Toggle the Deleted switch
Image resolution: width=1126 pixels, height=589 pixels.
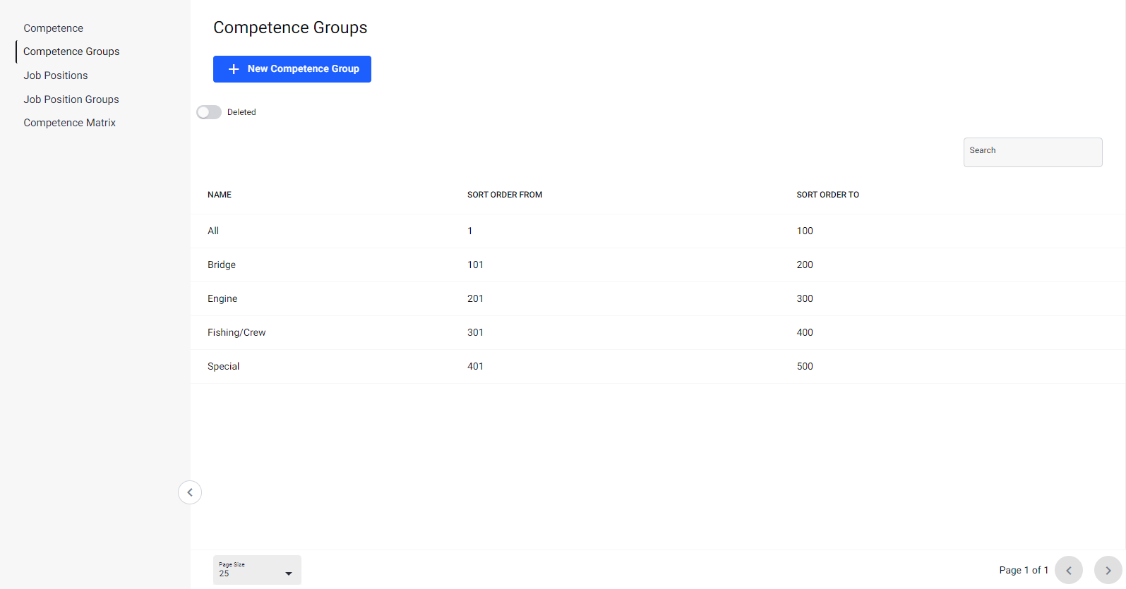(x=209, y=112)
